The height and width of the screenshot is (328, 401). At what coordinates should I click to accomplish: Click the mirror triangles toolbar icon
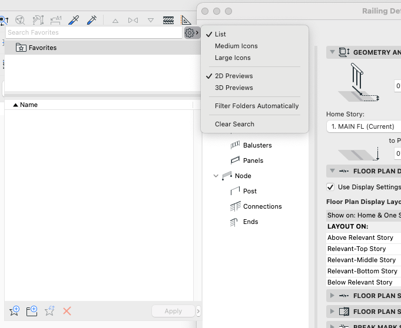[x=133, y=20]
